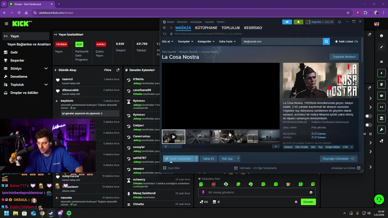Reload the Steam store page
This screenshot has height=218, width=388.
[165, 34]
